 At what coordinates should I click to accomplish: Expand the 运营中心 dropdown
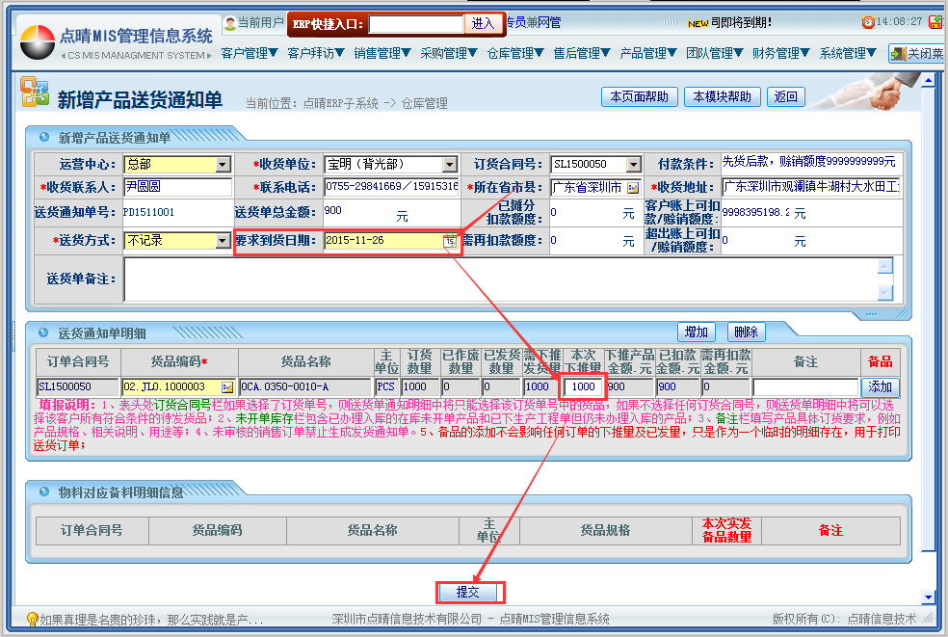(x=224, y=165)
